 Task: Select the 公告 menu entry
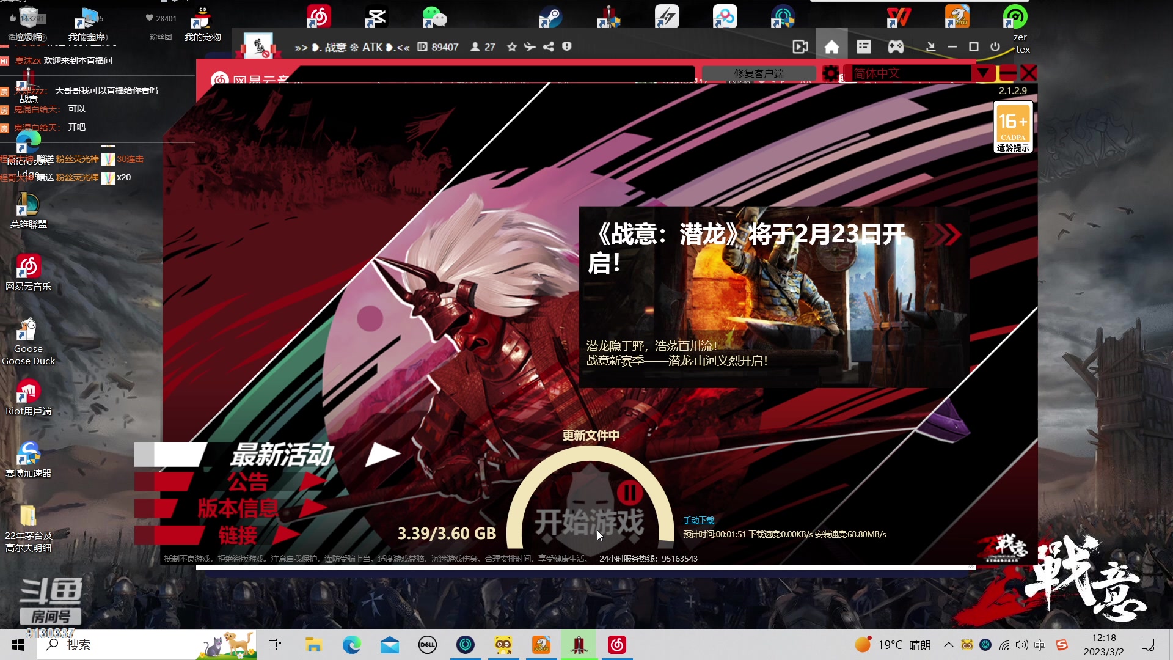[x=248, y=482]
